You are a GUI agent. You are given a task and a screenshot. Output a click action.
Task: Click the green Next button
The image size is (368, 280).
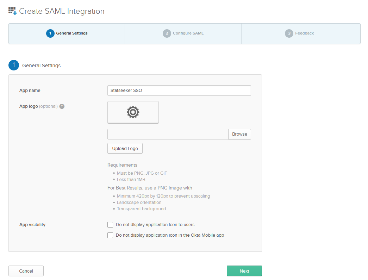click(244, 271)
